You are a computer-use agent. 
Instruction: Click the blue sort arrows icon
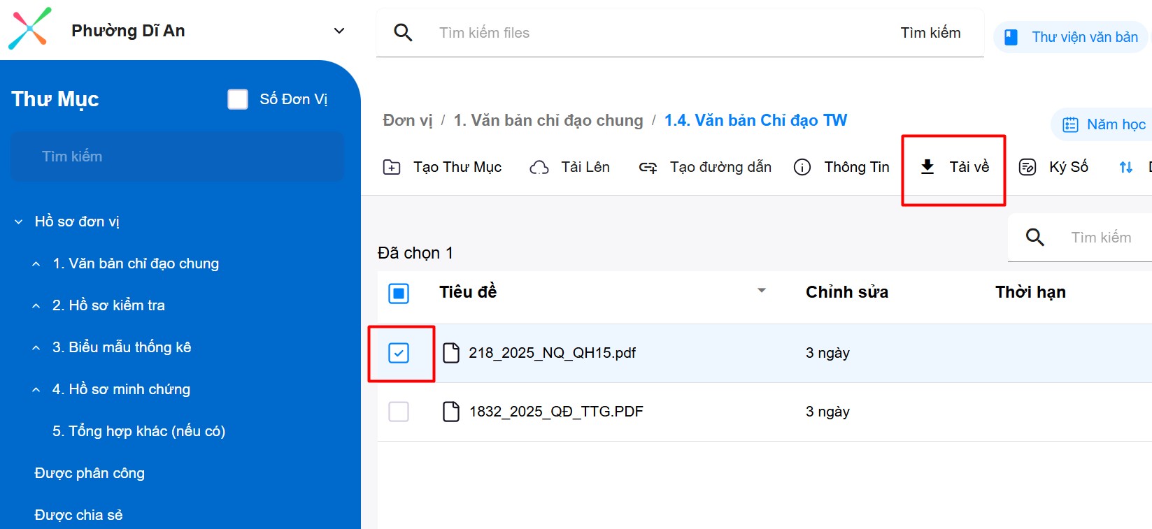pos(1125,167)
